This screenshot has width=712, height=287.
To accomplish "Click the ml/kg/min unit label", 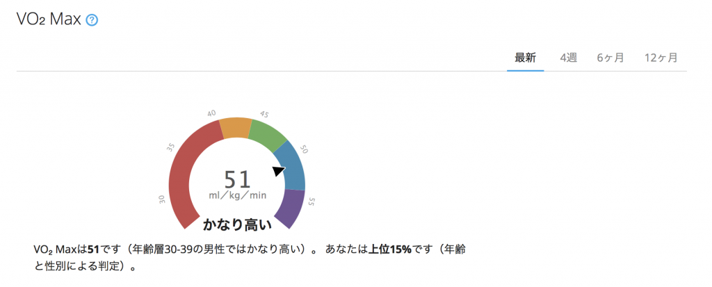I will 238,196.
